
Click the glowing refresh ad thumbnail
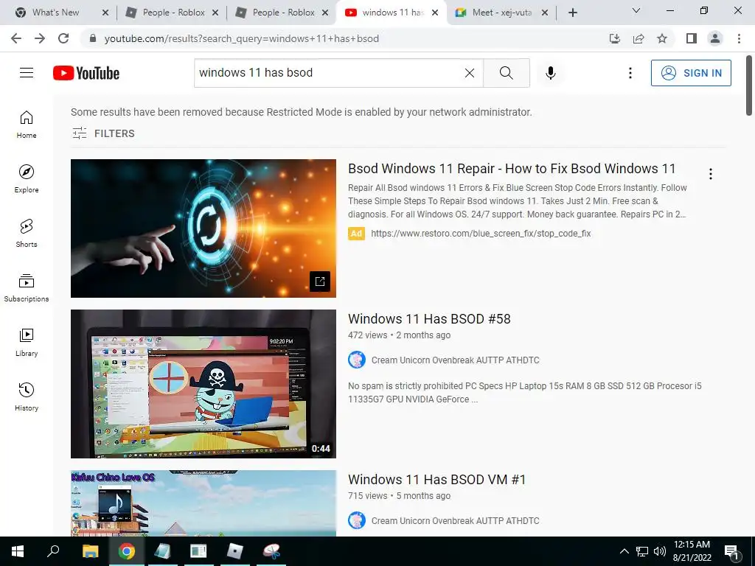tap(203, 228)
